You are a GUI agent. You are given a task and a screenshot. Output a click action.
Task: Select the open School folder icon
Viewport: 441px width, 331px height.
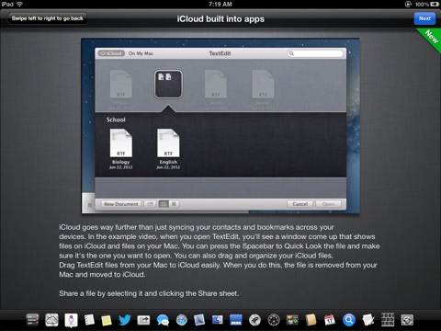click(168, 85)
